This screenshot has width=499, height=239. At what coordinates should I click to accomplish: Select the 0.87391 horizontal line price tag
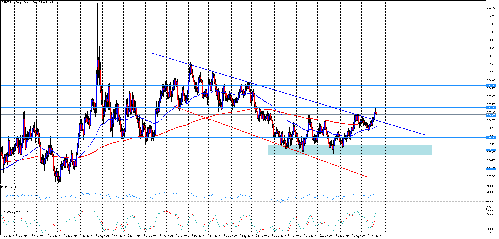coord(491,108)
